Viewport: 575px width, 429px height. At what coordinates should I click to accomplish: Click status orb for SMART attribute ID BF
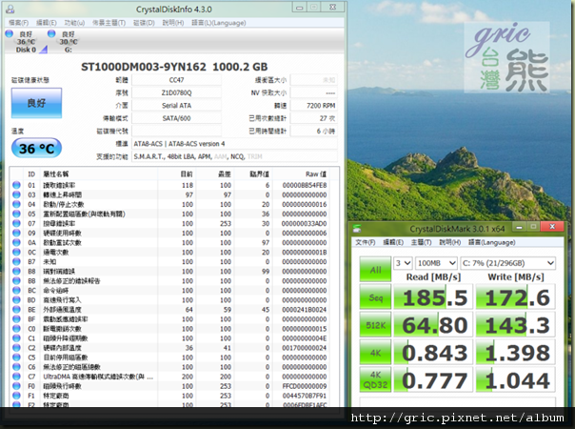[16, 318]
